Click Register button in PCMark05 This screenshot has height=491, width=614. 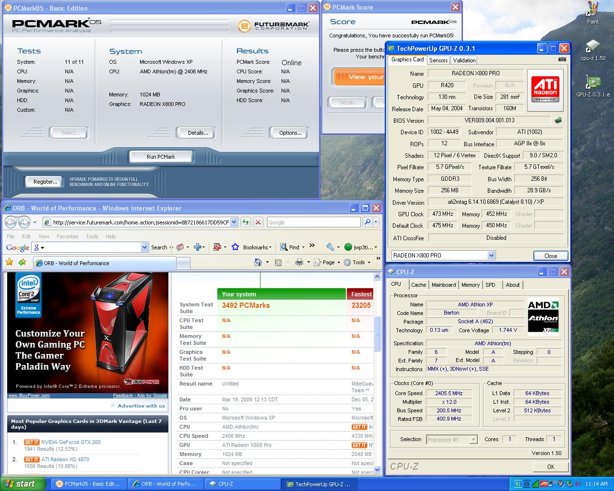pos(45,182)
